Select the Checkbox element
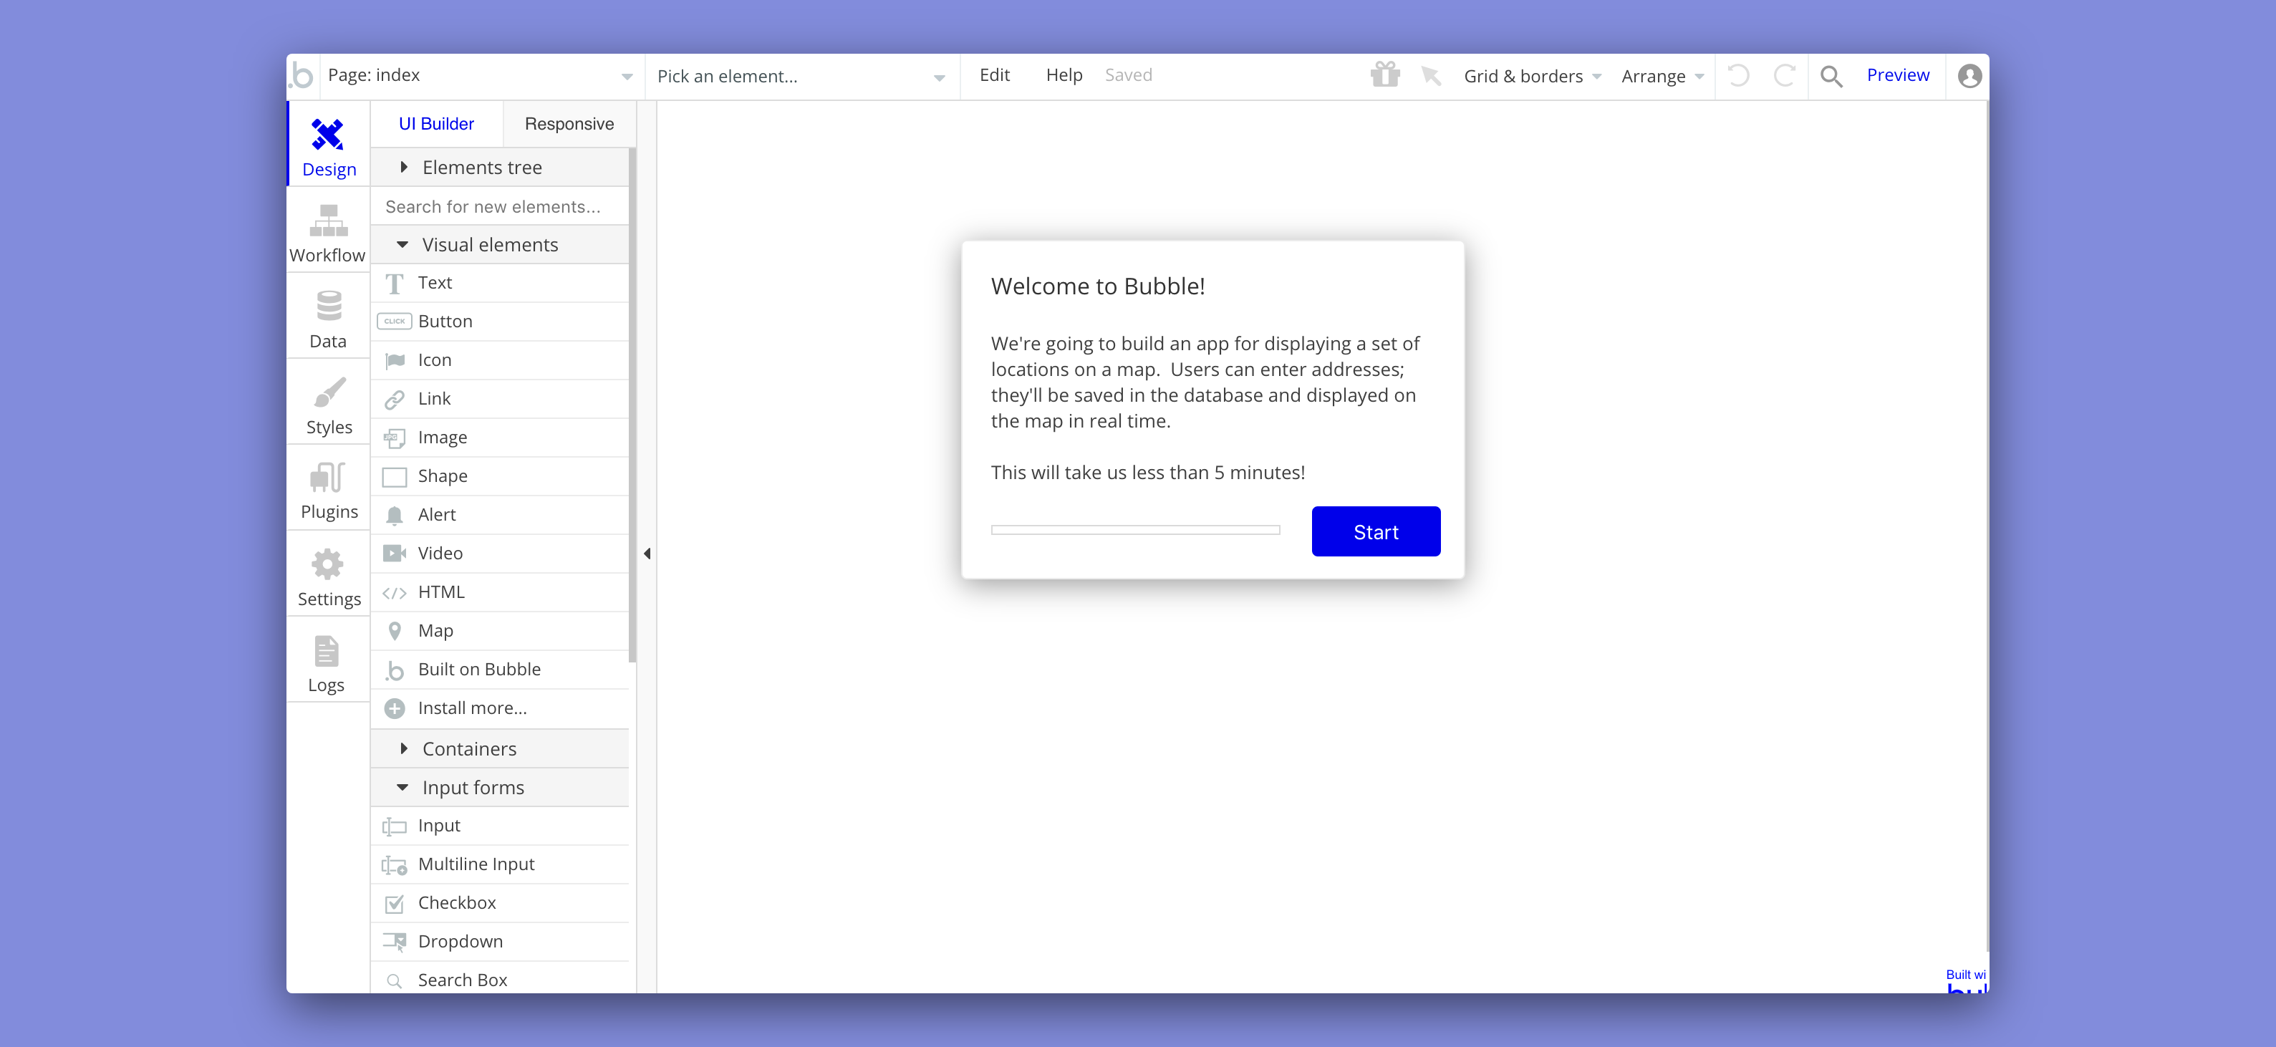 (500, 903)
